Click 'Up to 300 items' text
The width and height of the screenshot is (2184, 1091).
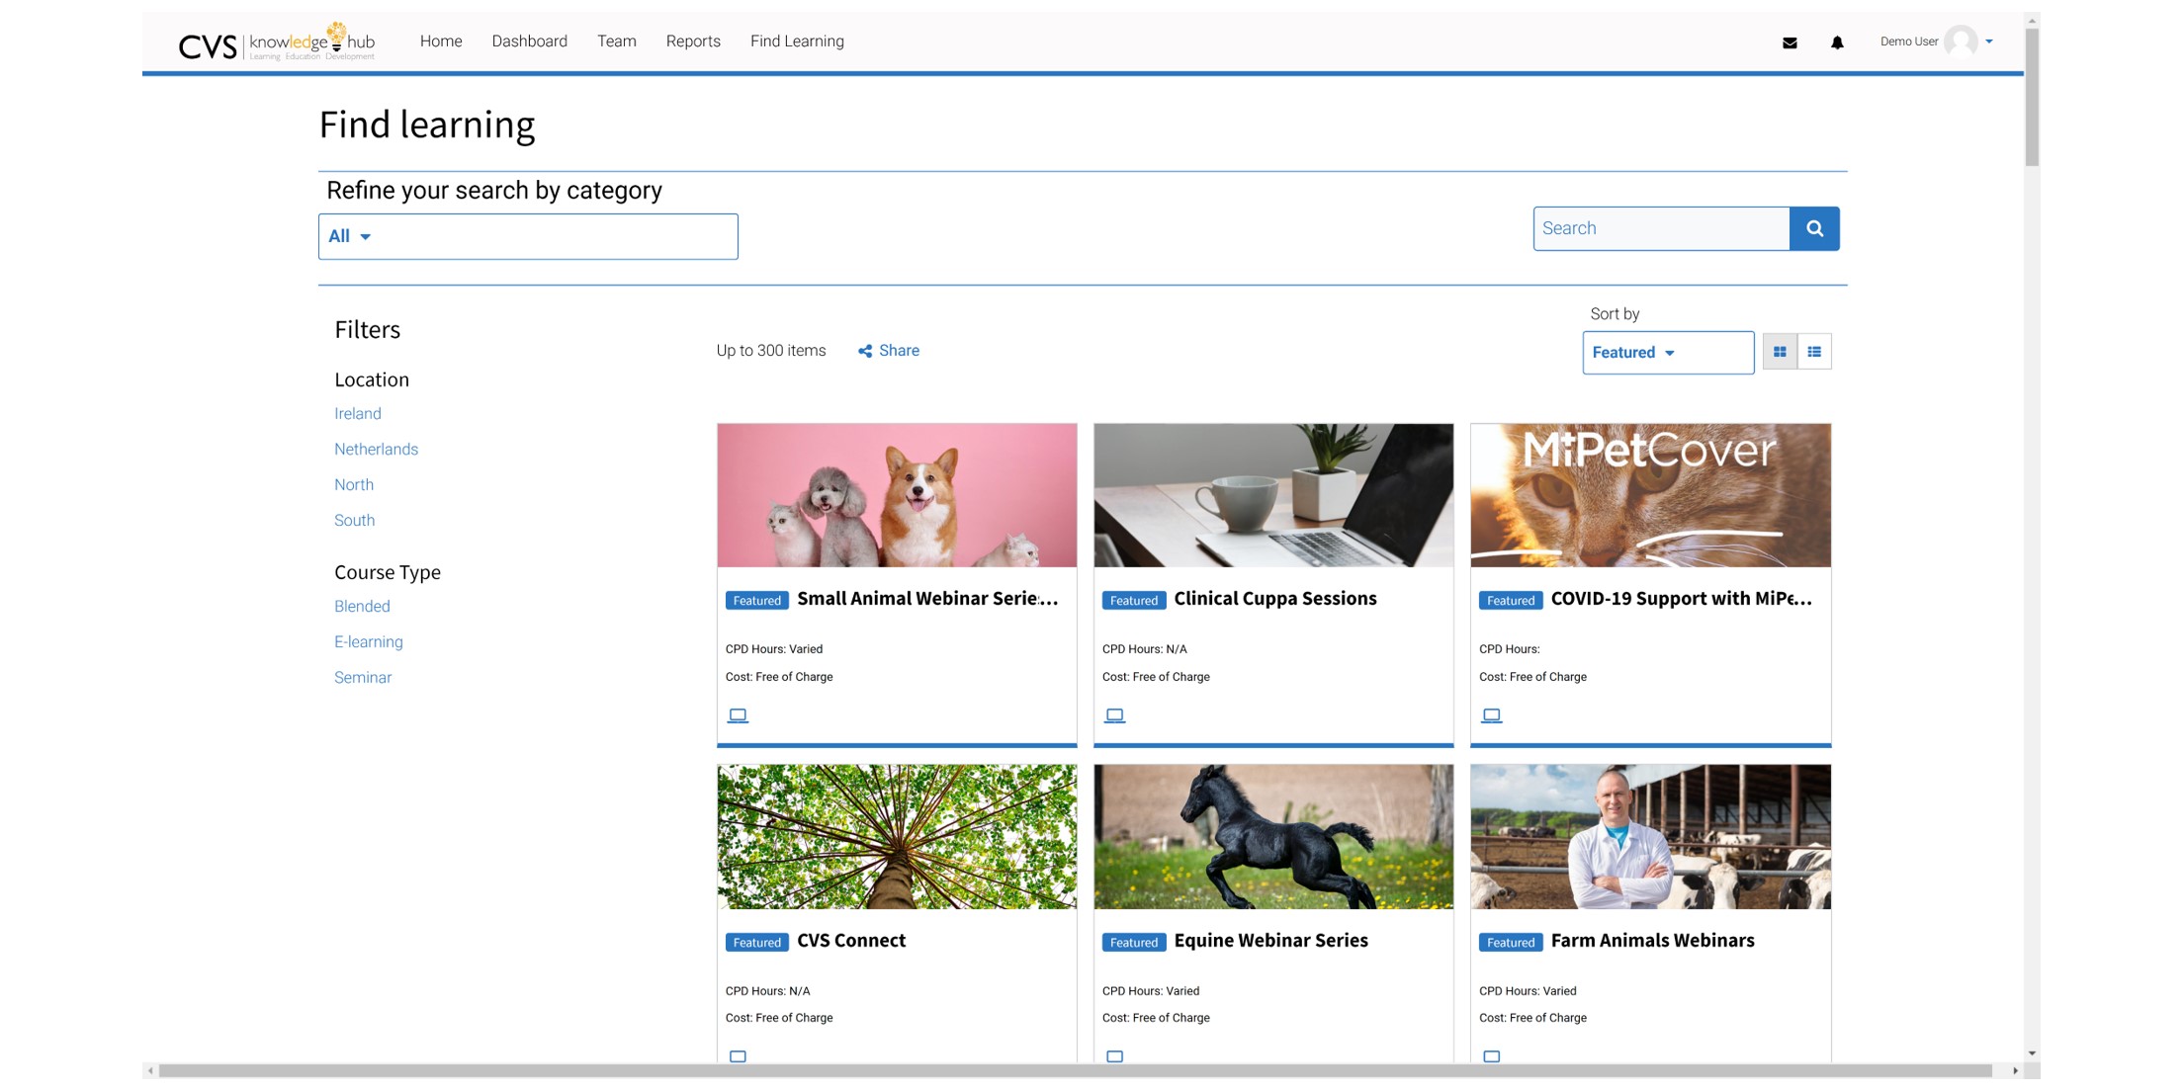pos(771,351)
